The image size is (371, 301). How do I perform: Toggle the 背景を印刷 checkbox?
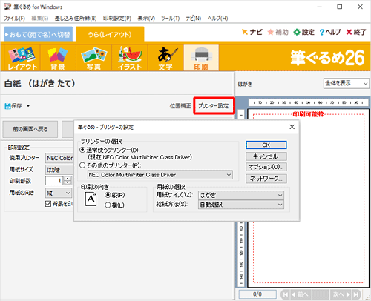click(x=48, y=204)
